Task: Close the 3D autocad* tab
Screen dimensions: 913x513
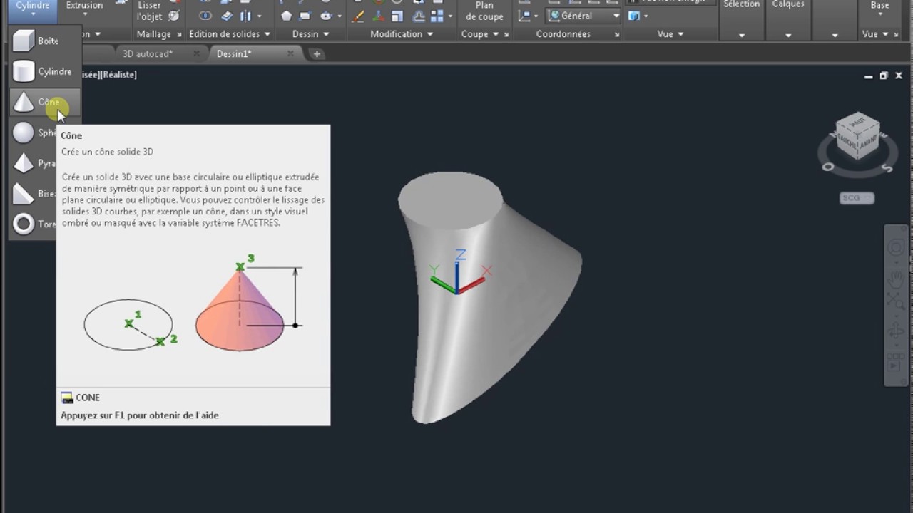Action: coord(196,54)
